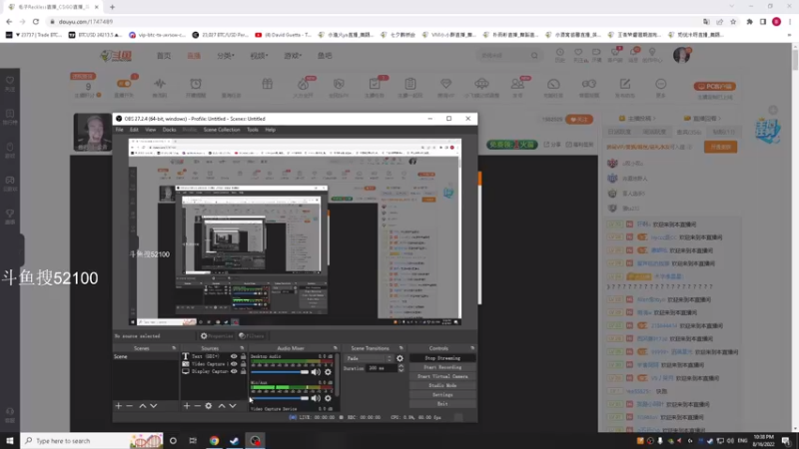Viewport: 799px width, 449px height.
Task: Toggle lock on the Video Capture source
Action: coord(243,364)
